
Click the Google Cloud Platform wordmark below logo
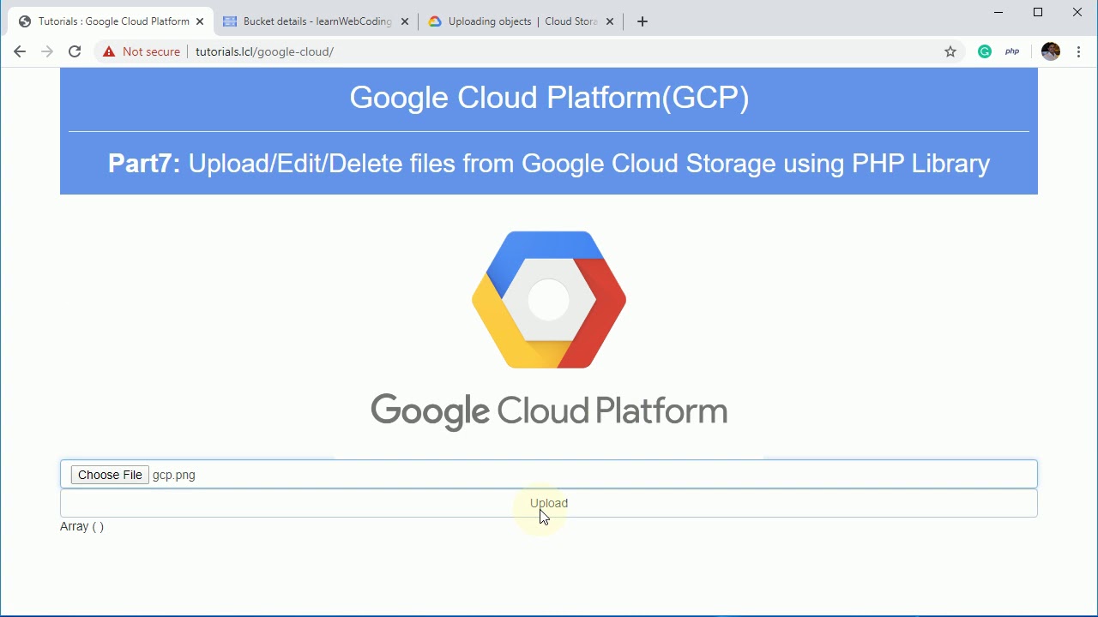[549, 411]
